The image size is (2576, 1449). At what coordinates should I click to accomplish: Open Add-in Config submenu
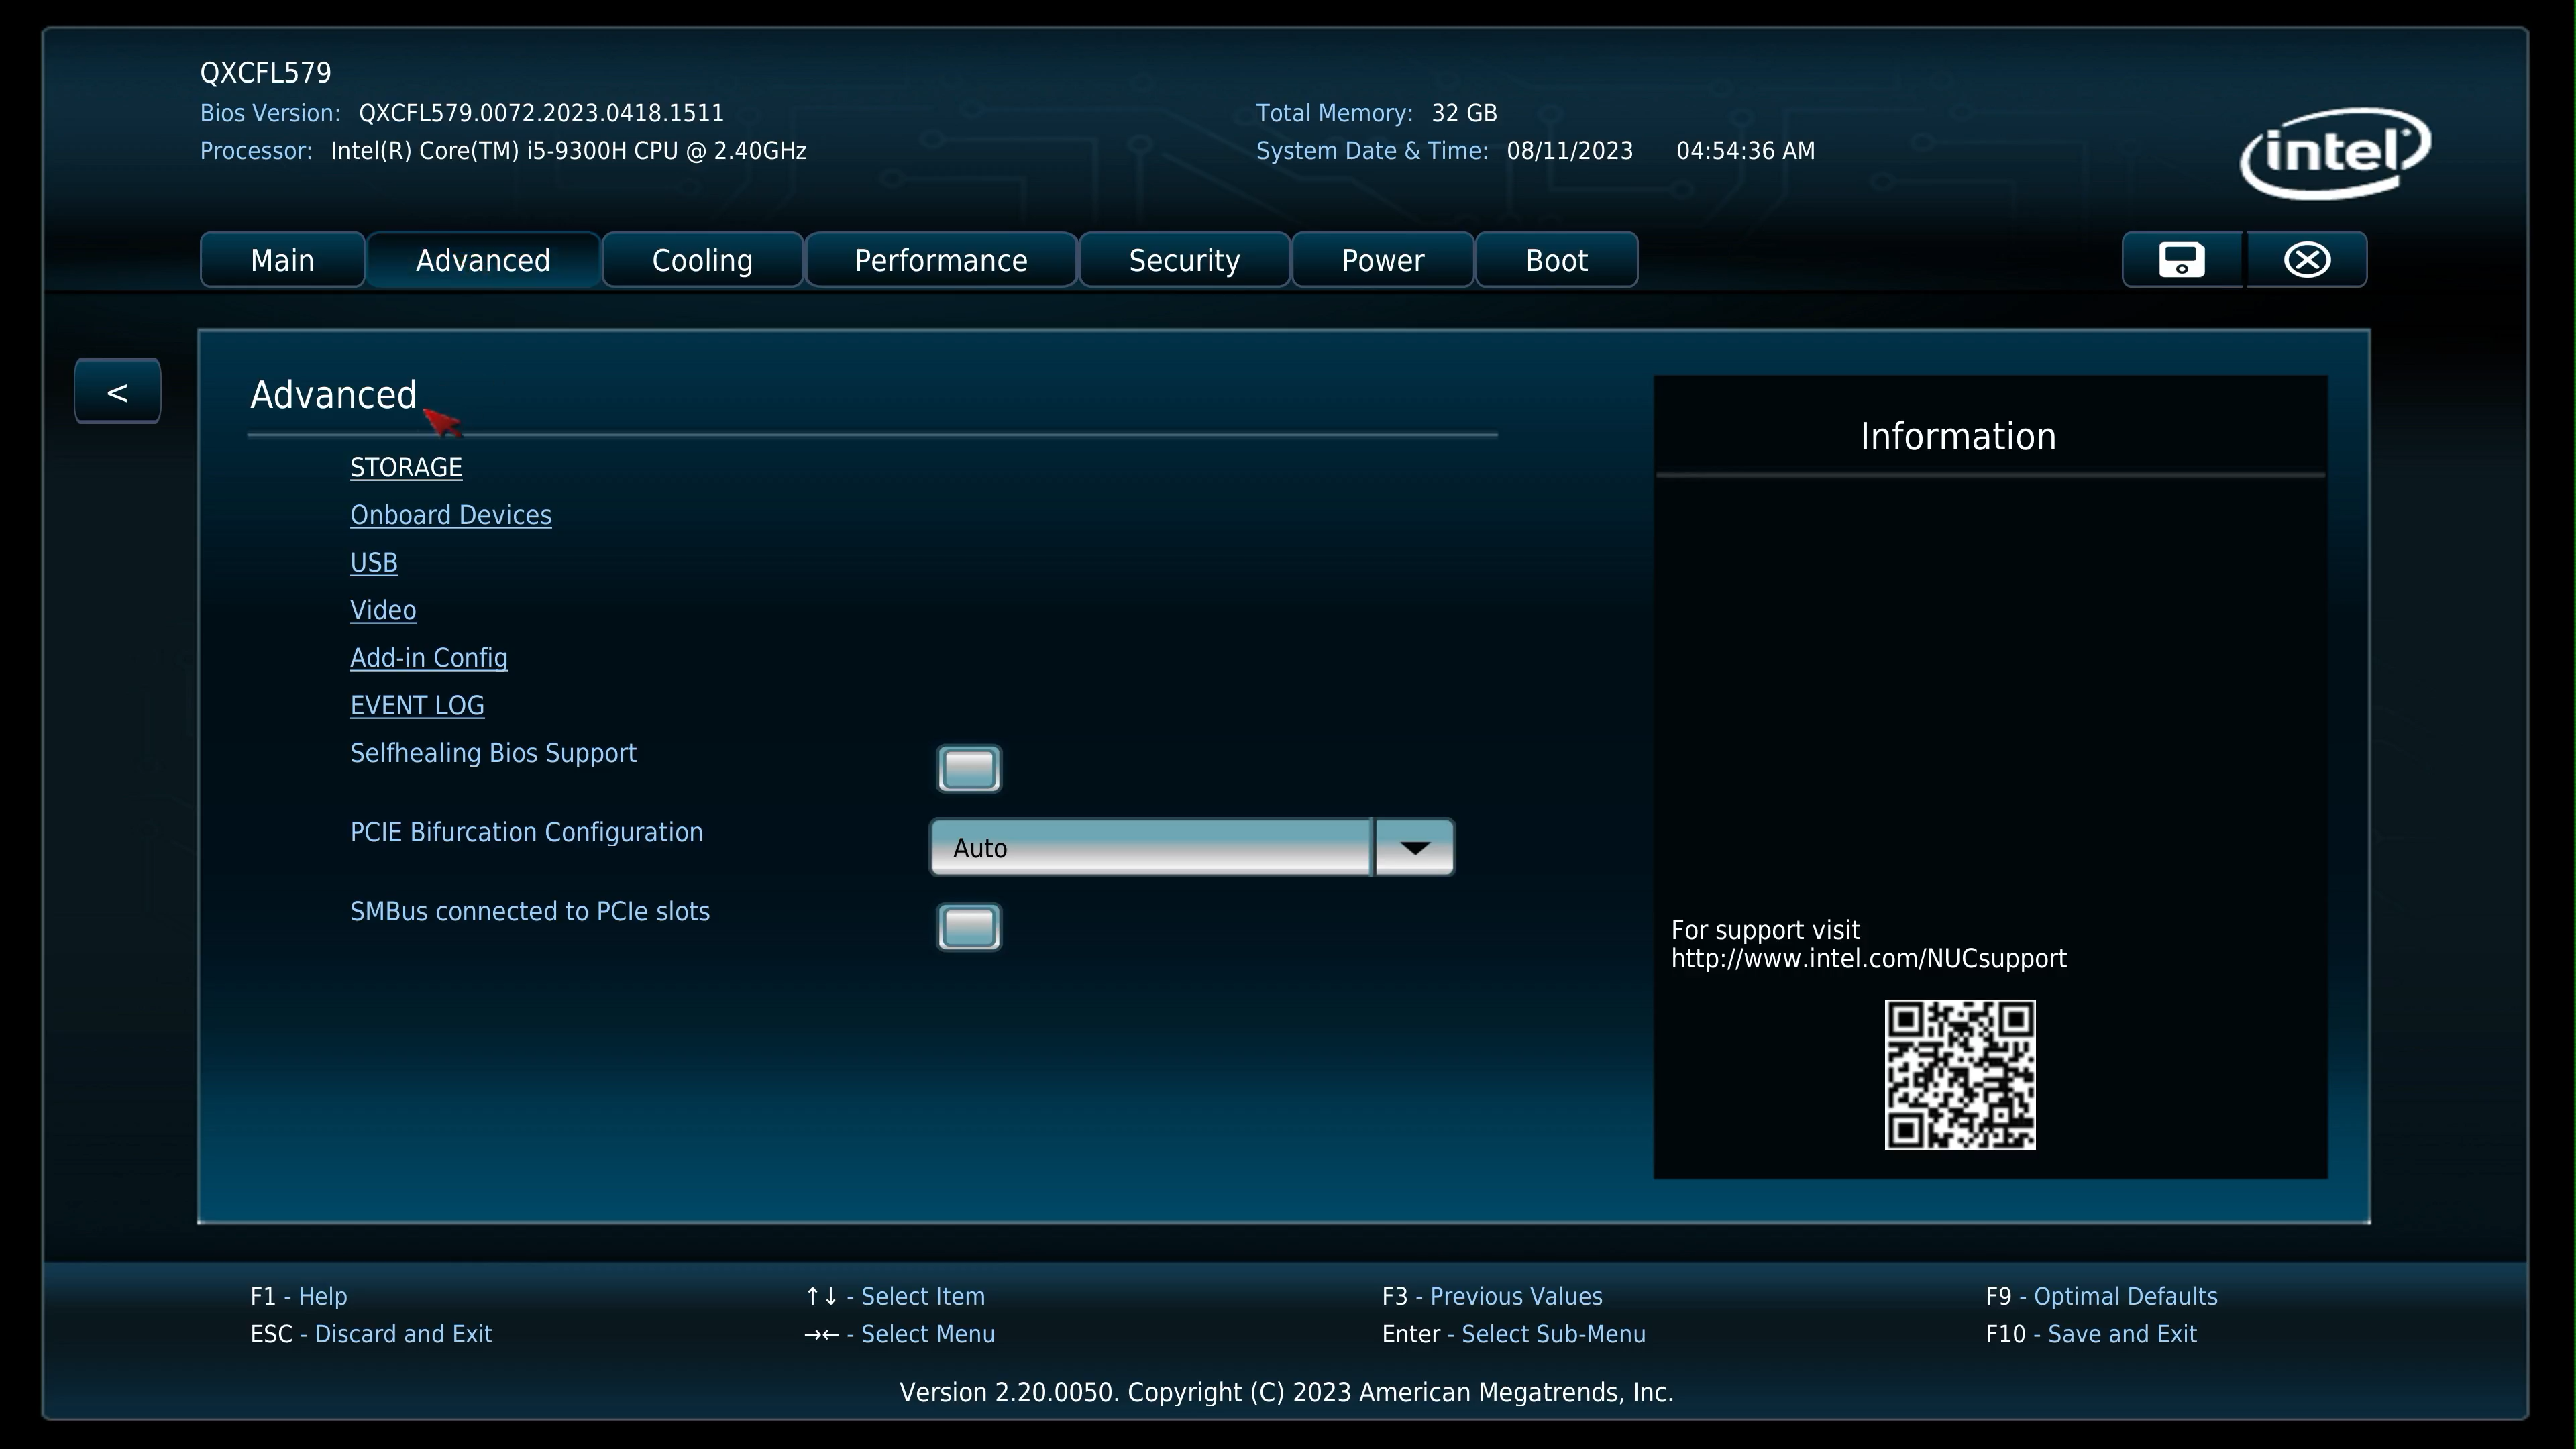[428, 658]
